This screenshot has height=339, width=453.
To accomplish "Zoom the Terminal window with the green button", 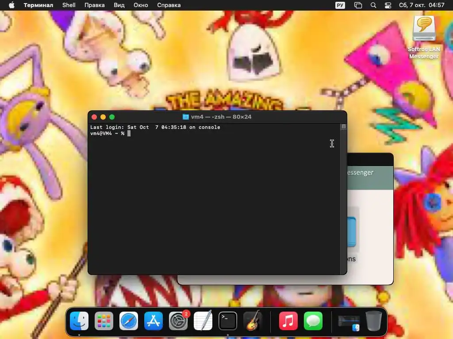I will 112,117.
